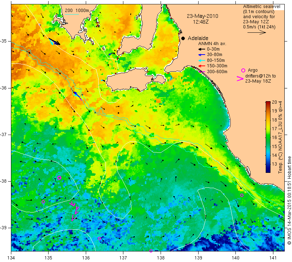
Task: Click the temperature color bar
Action: tap(268, 137)
